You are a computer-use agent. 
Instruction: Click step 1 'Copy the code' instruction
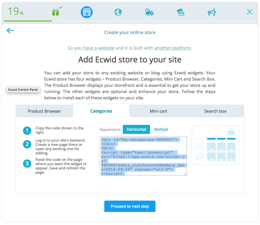[59, 130]
